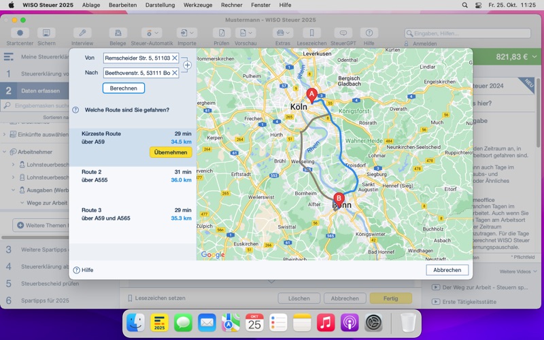The image size is (544, 340).
Task: Click map marker A in Köln
Action: (311, 95)
